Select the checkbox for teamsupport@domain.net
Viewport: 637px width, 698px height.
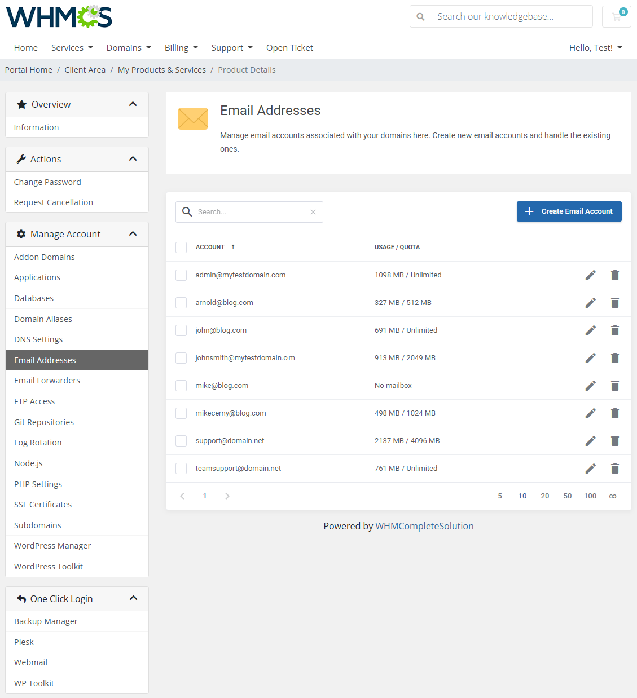(x=181, y=469)
